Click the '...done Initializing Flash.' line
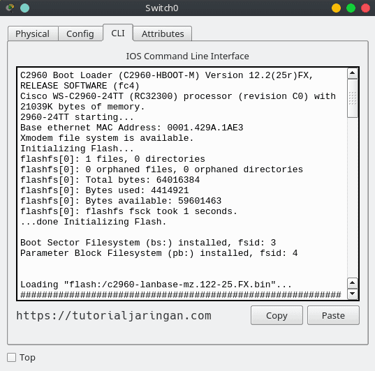 94,222
